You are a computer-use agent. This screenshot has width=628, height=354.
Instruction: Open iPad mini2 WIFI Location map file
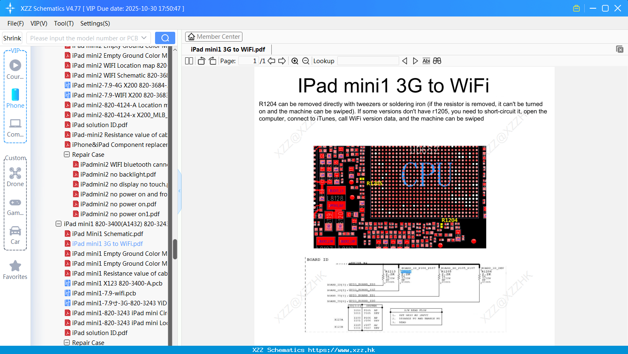pos(116,66)
